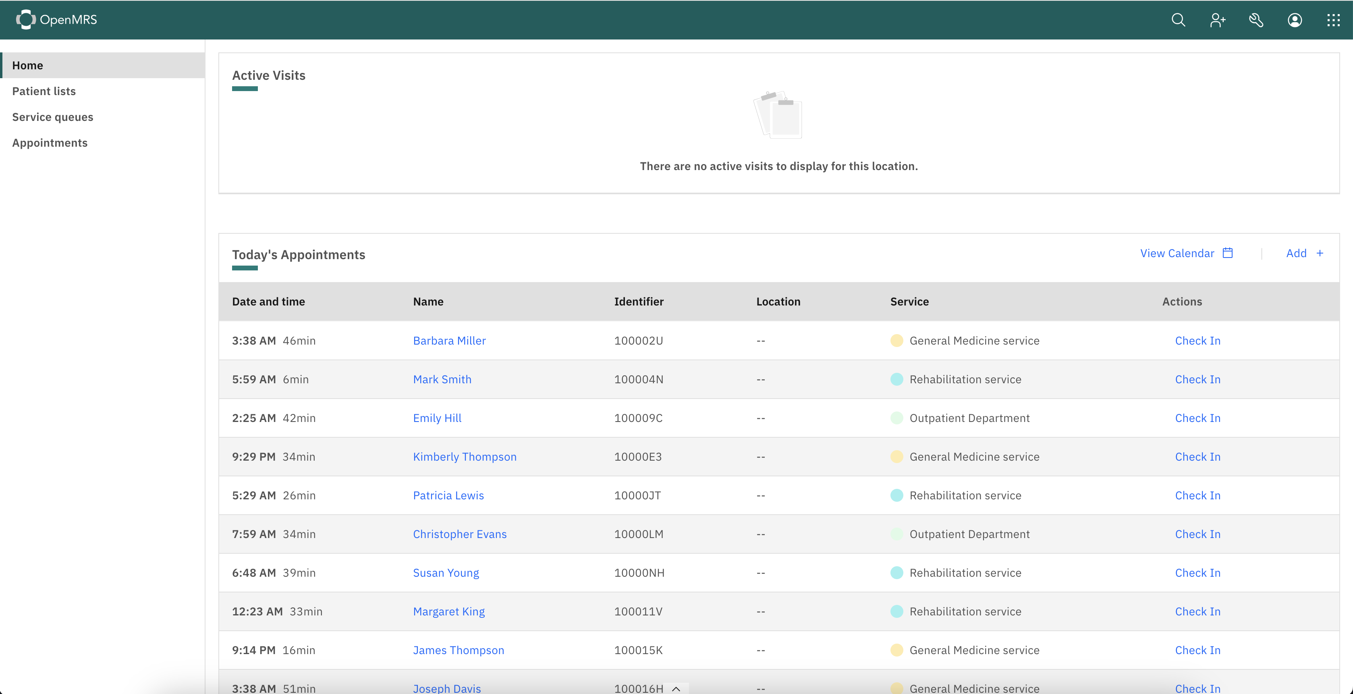
Task: Check In Emily Hill
Action: (1197, 418)
